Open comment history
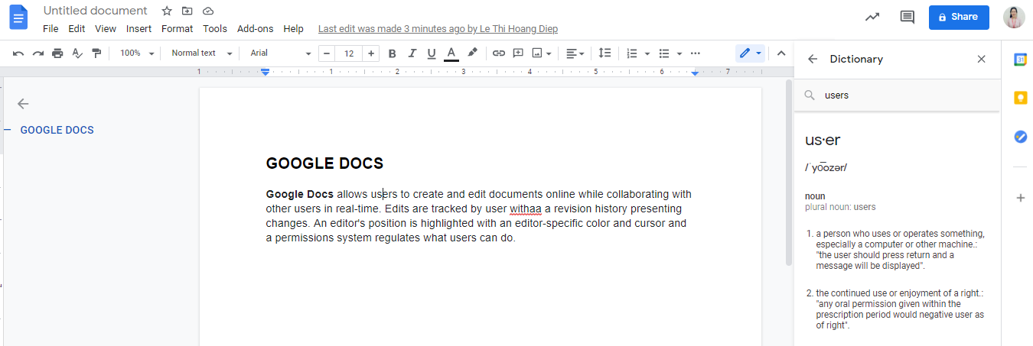Viewport: 1033px width, 346px height. pyautogui.click(x=908, y=17)
